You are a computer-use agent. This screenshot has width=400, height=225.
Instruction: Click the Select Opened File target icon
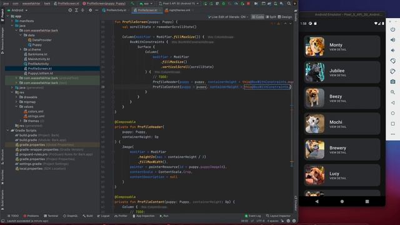pyautogui.click(x=70, y=10)
